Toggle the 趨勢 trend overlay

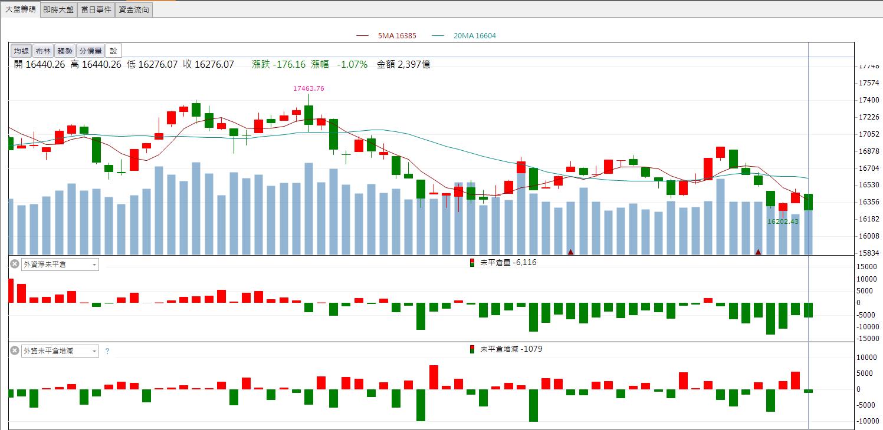click(65, 51)
